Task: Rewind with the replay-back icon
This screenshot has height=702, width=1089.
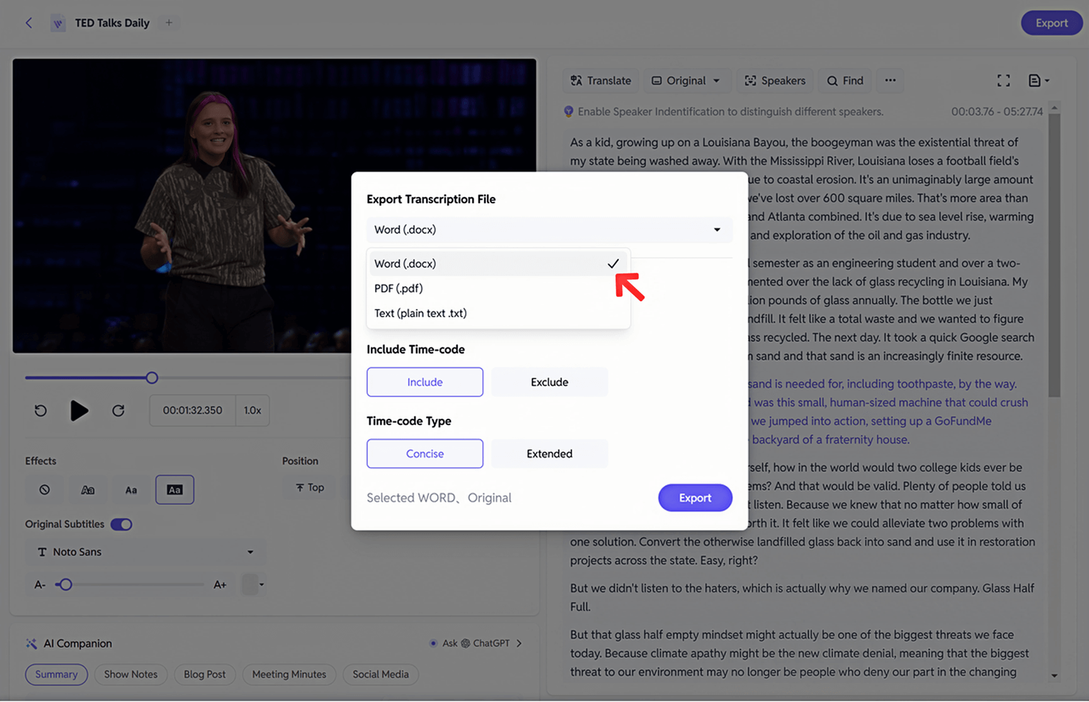Action: click(x=40, y=410)
